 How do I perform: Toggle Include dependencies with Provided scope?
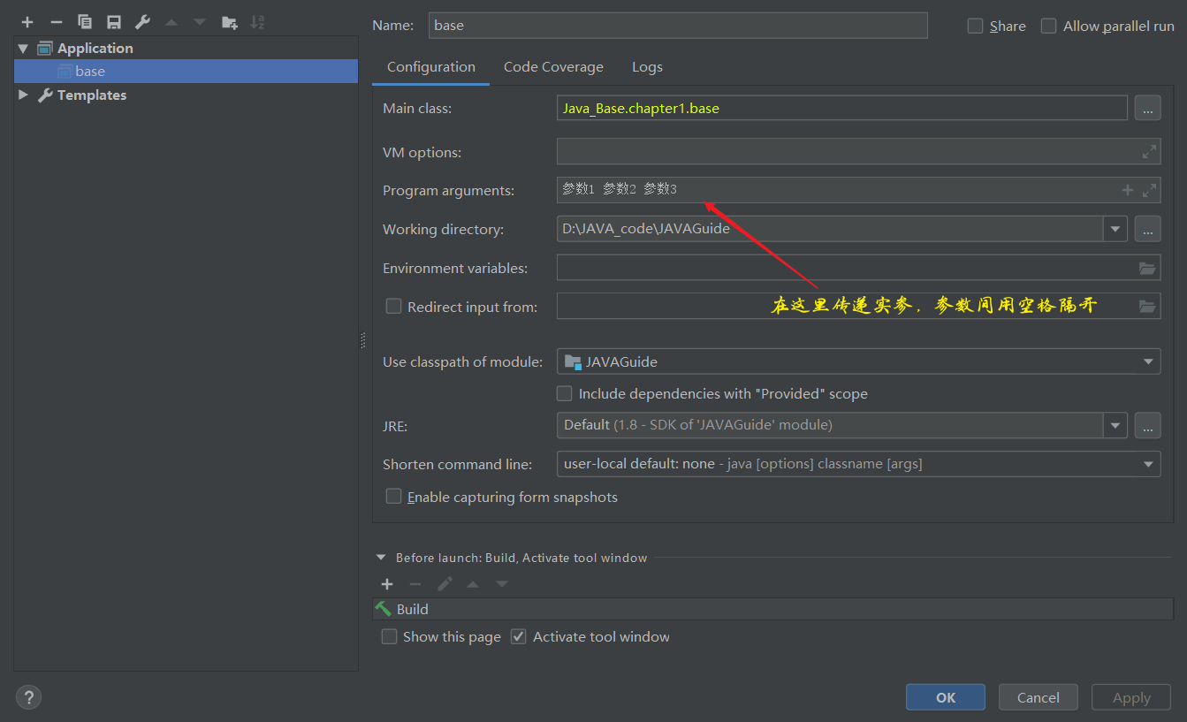564,393
